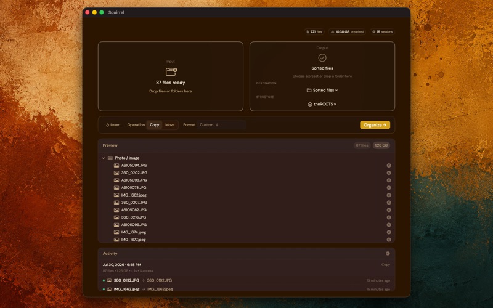Remove 360_0216.JPG from the preview list
The width and height of the screenshot is (493, 308).
[389, 217]
